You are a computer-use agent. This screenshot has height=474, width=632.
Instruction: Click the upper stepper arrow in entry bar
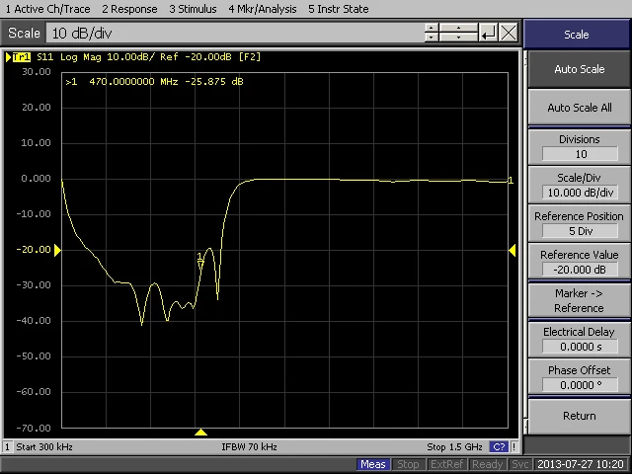[432, 28]
